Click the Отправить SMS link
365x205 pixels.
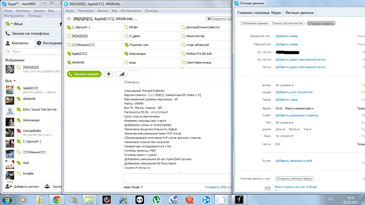(218, 187)
